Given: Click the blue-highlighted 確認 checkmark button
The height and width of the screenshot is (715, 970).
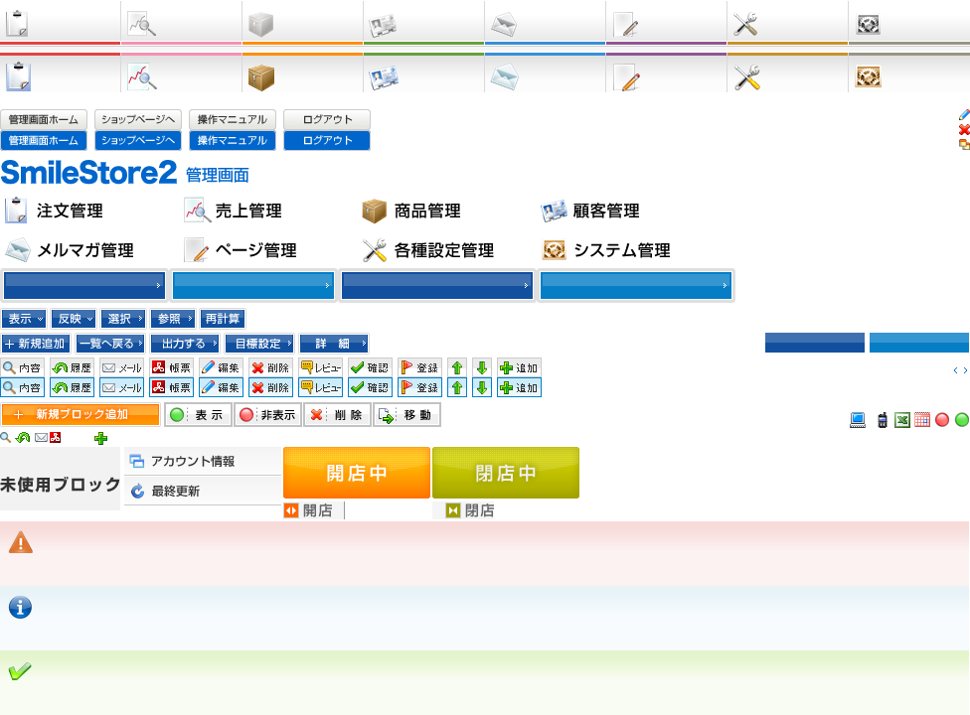Looking at the screenshot, I should pos(370,387).
